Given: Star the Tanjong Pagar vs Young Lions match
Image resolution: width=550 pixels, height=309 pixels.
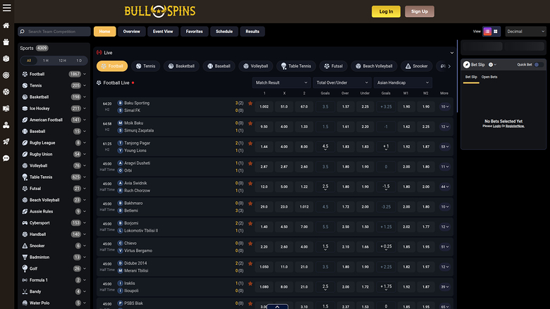Looking at the screenshot, I should pyautogui.click(x=250, y=143).
